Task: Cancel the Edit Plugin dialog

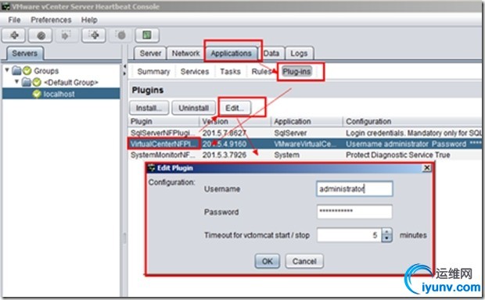Action: pyautogui.click(x=304, y=262)
